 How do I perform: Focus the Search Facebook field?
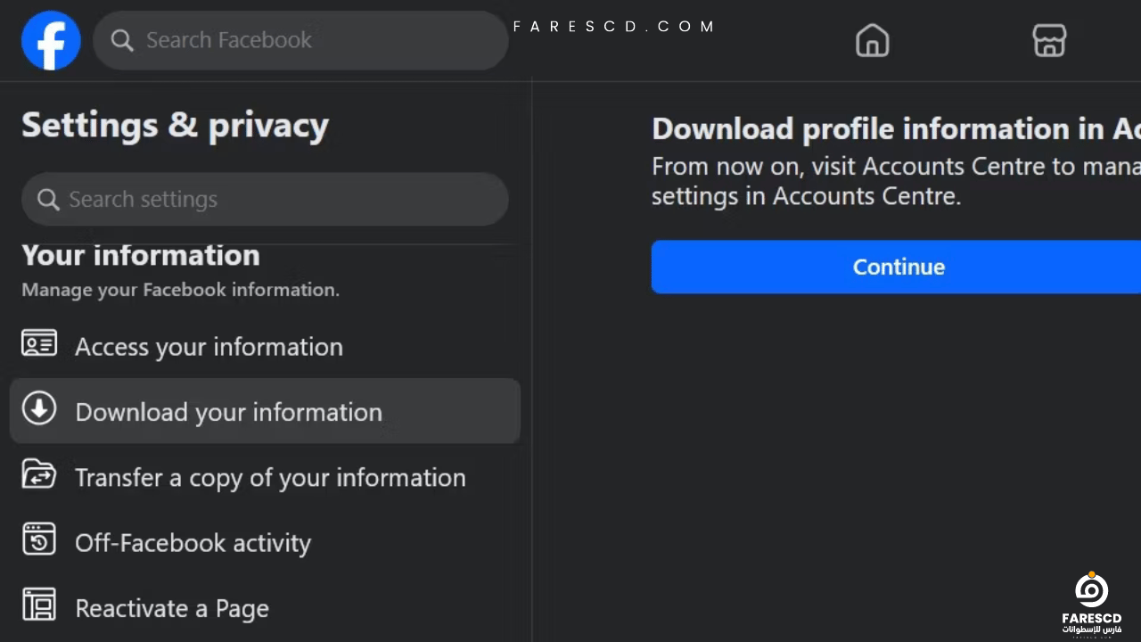[300, 40]
